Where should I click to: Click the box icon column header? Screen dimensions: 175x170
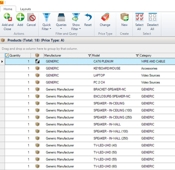click(37, 55)
